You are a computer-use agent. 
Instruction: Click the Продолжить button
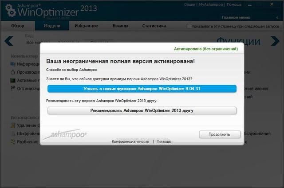(x=220, y=134)
